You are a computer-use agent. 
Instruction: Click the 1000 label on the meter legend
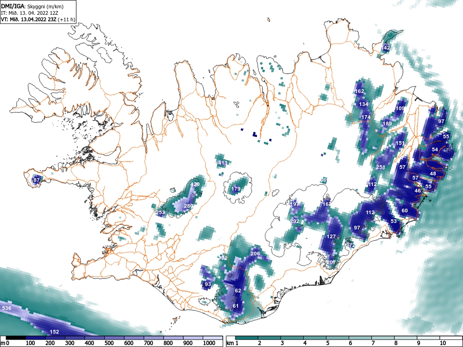pos(209,343)
